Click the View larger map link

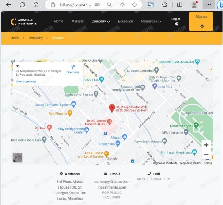[26, 81]
